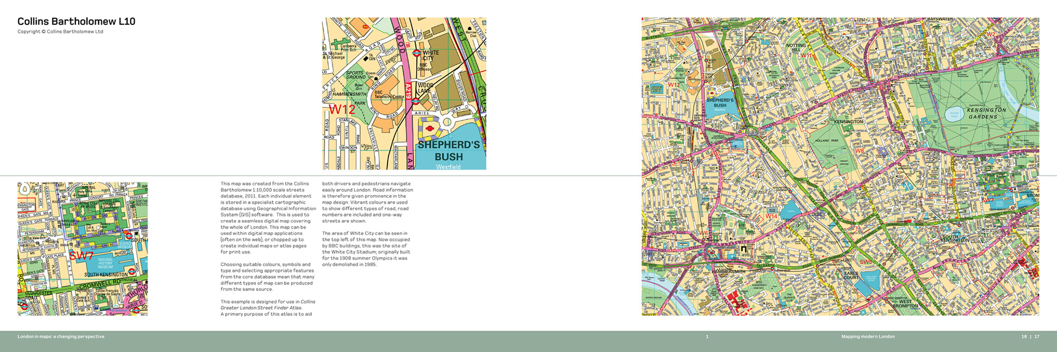Click 'WEST BROMPTON' on the large map
1057x352 pixels.
pyautogui.click(x=905, y=304)
